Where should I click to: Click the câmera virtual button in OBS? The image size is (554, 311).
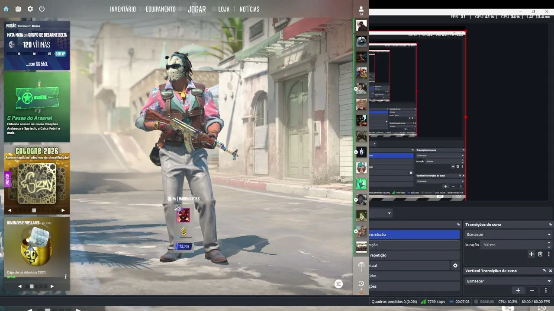point(409,266)
